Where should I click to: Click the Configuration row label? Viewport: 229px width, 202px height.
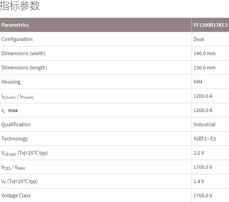pyautogui.click(x=17, y=39)
